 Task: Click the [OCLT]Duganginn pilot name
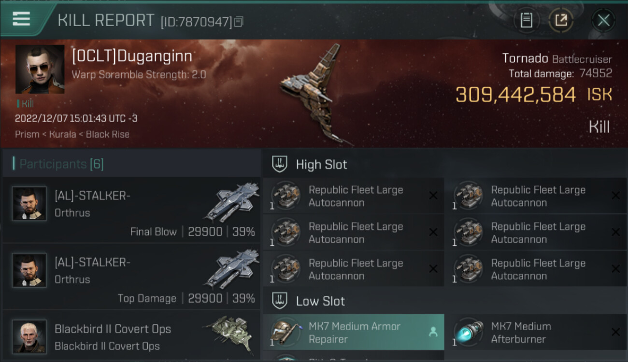click(x=132, y=56)
